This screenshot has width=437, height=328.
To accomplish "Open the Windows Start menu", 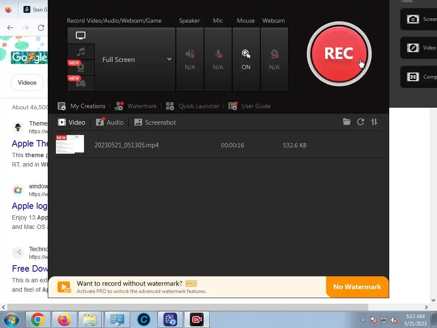I will [12, 319].
